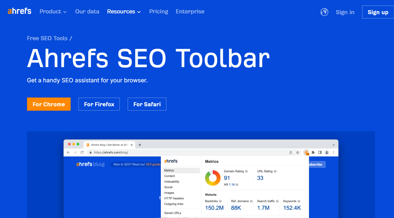Viewport: 394px width, 218px height.
Task: Click the browser back arrow in mockup
Action: [x=68, y=152]
